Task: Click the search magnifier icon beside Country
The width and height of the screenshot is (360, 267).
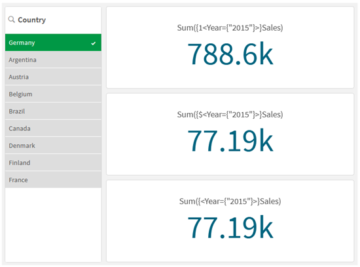Action: [12, 20]
